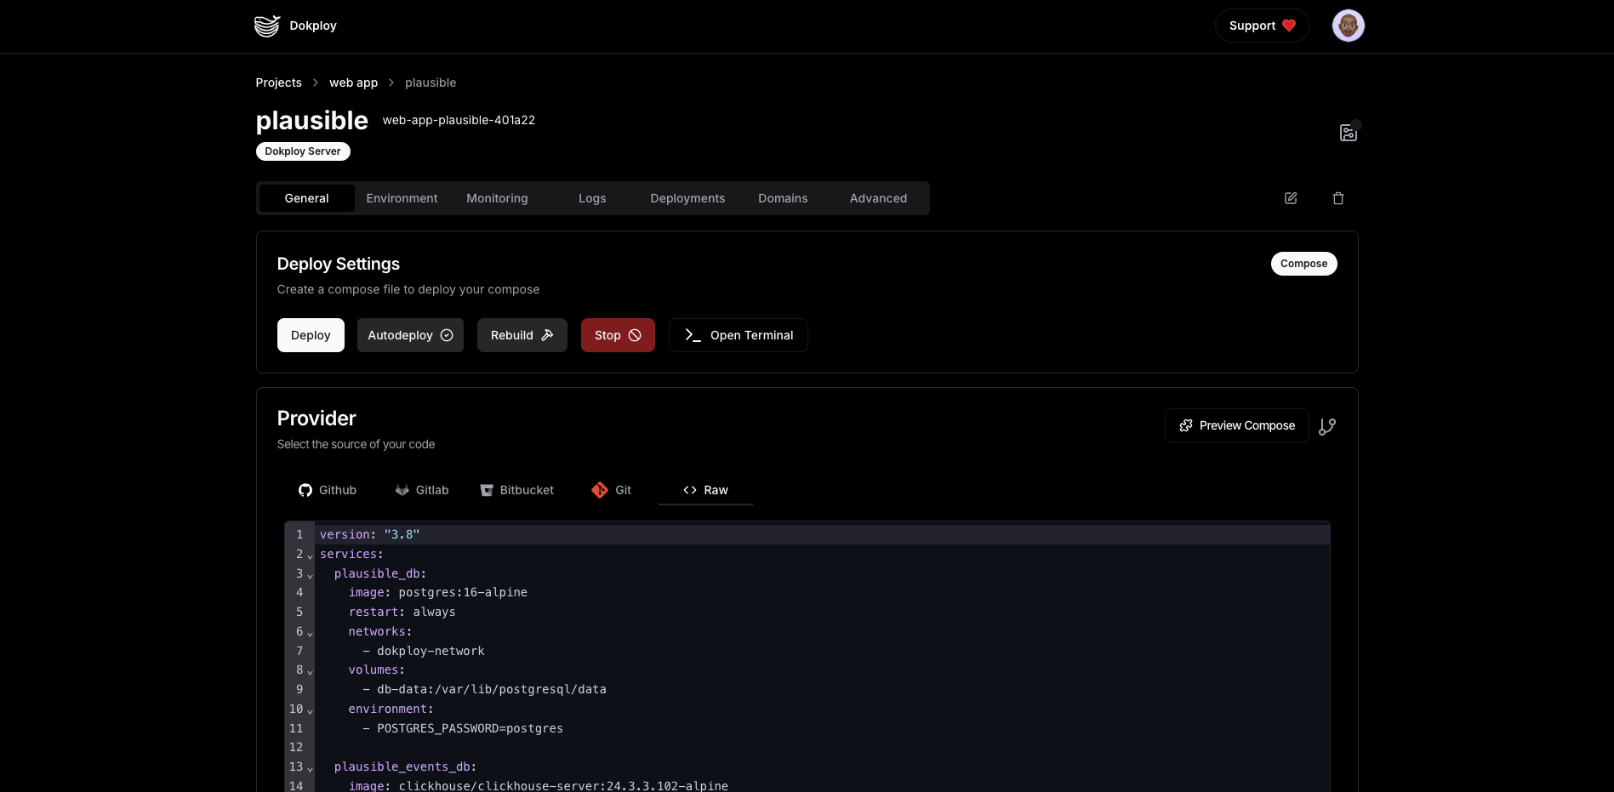Switch to the Advanced tab

[879, 198]
